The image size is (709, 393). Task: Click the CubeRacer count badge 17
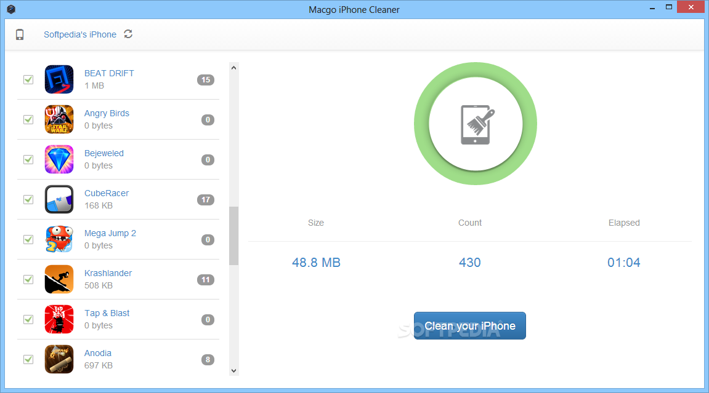coord(206,199)
